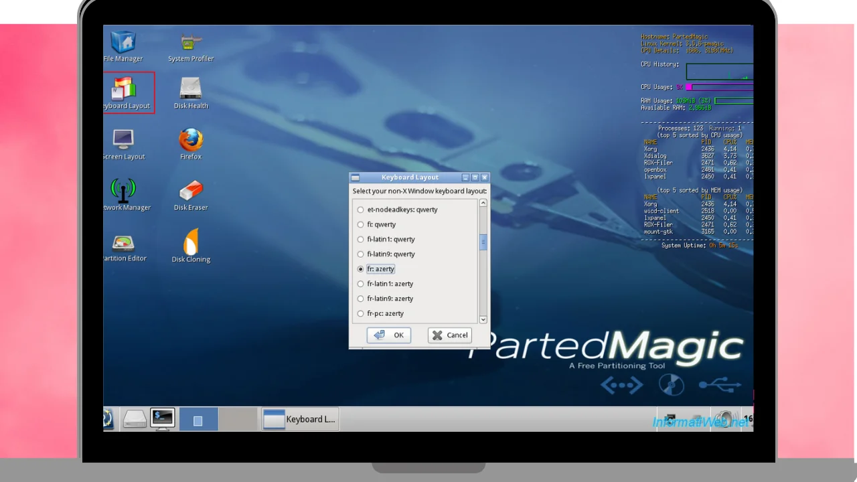Open the Keyboard Layout window menu icon
This screenshot has height=482, width=857.
point(356,177)
